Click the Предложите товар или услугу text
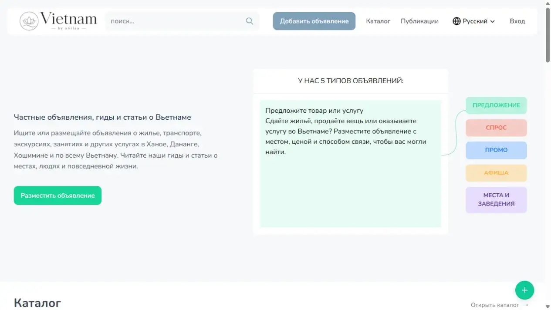The height and width of the screenshot is (310, 551). (314, 111)
